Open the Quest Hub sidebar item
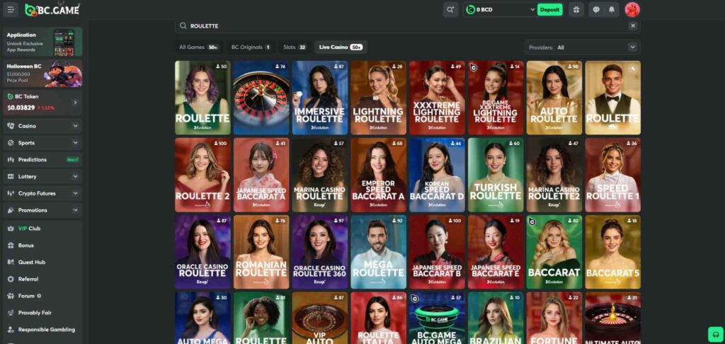 pyautogui.click(x=42, y=262)
